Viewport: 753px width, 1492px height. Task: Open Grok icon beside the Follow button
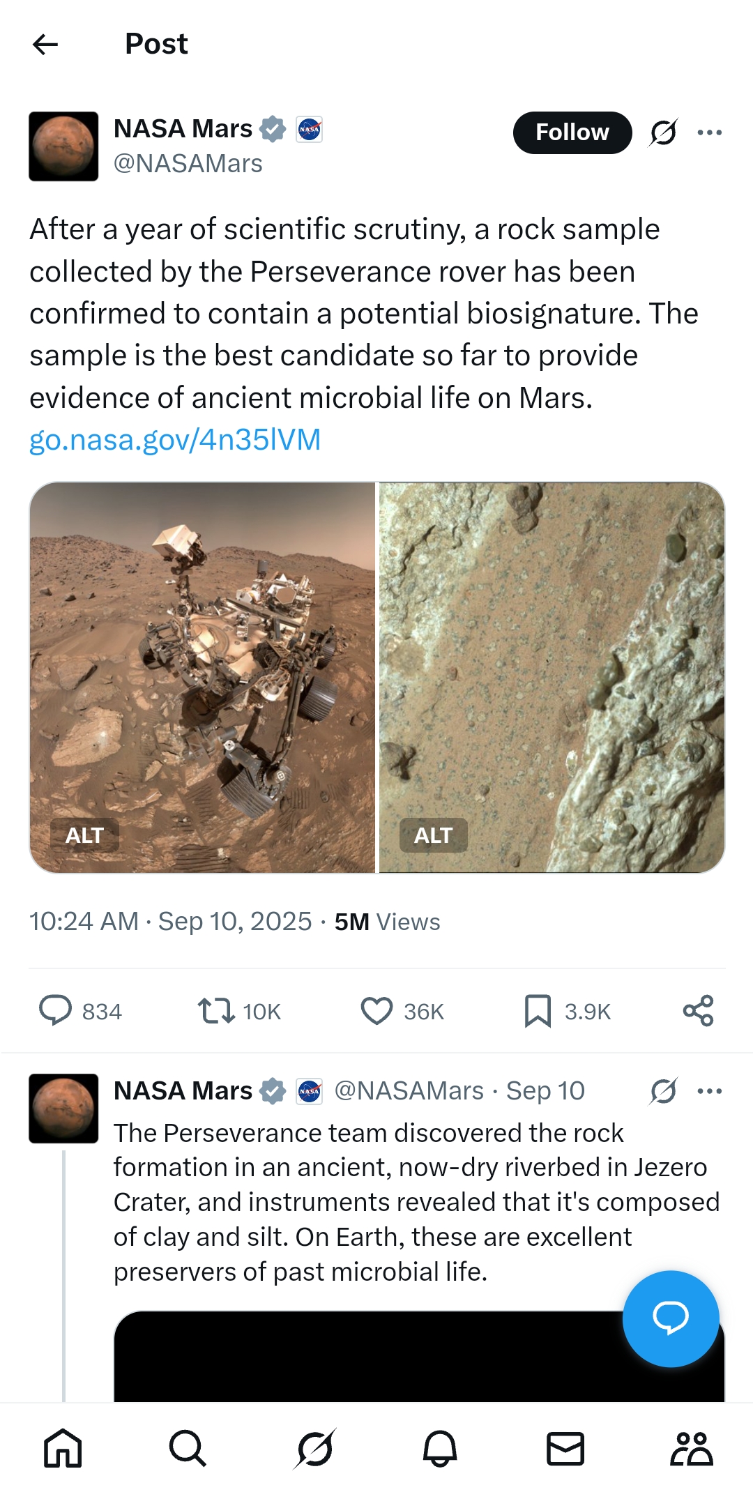tap(663, 132)
